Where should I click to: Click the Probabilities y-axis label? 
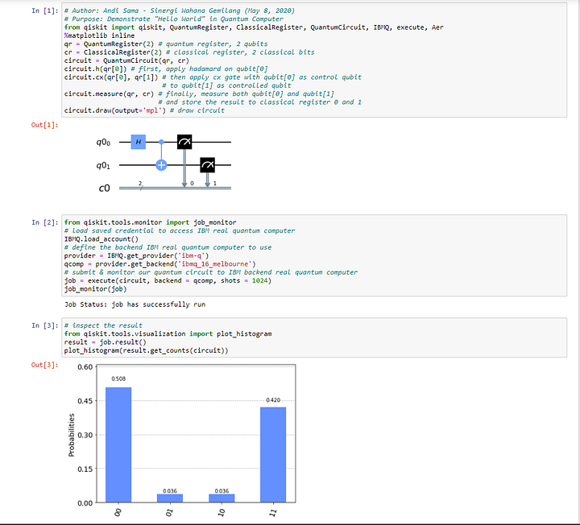(72, 435)
